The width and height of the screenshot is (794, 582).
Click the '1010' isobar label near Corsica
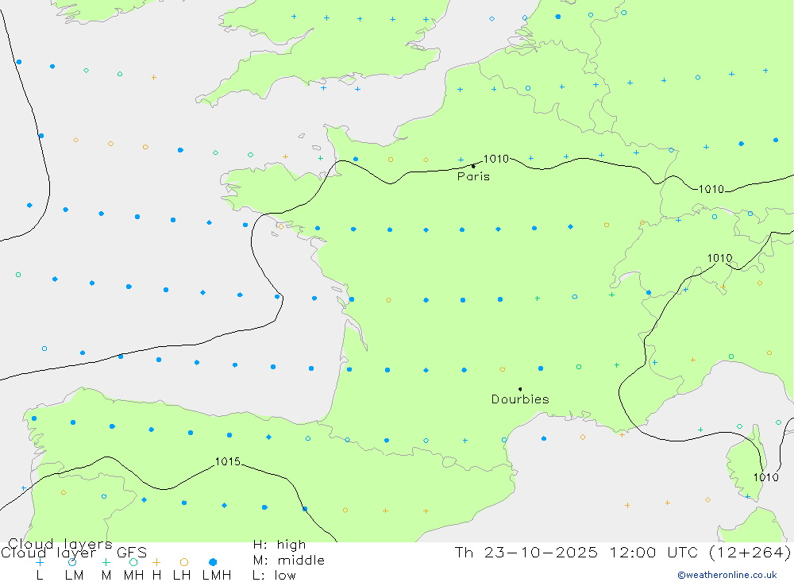pos(765,477)
